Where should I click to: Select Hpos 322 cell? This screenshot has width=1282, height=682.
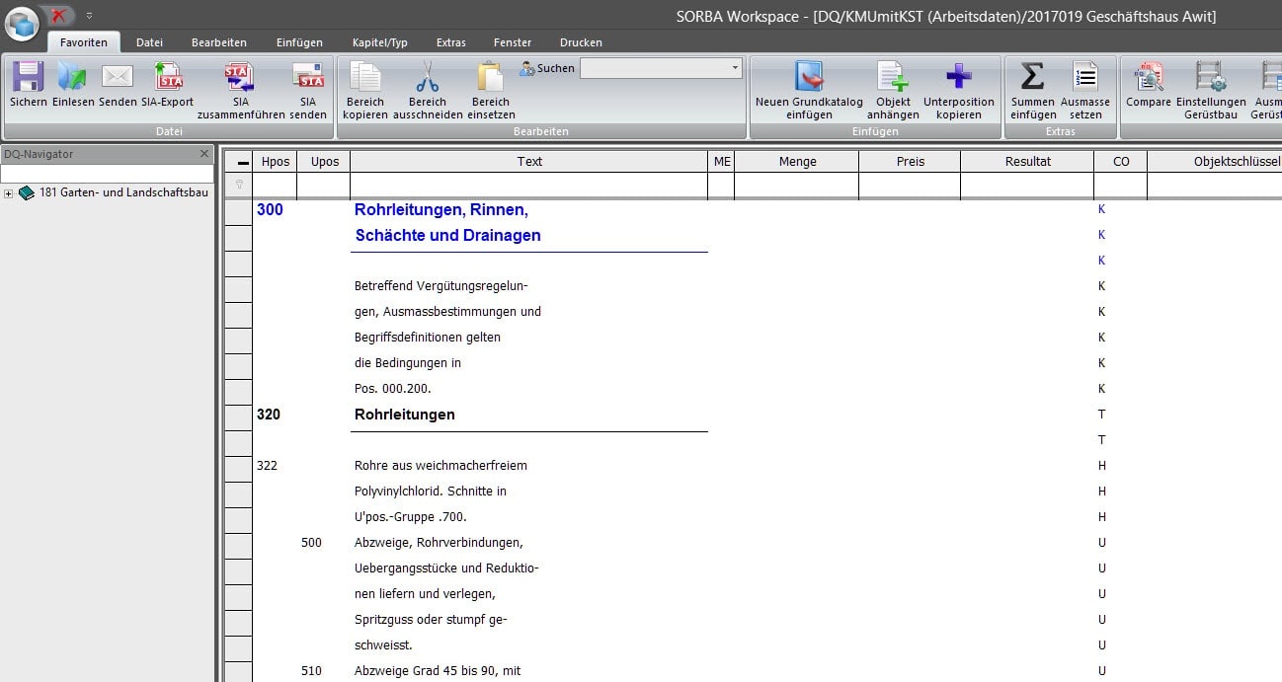click(267, 466)
